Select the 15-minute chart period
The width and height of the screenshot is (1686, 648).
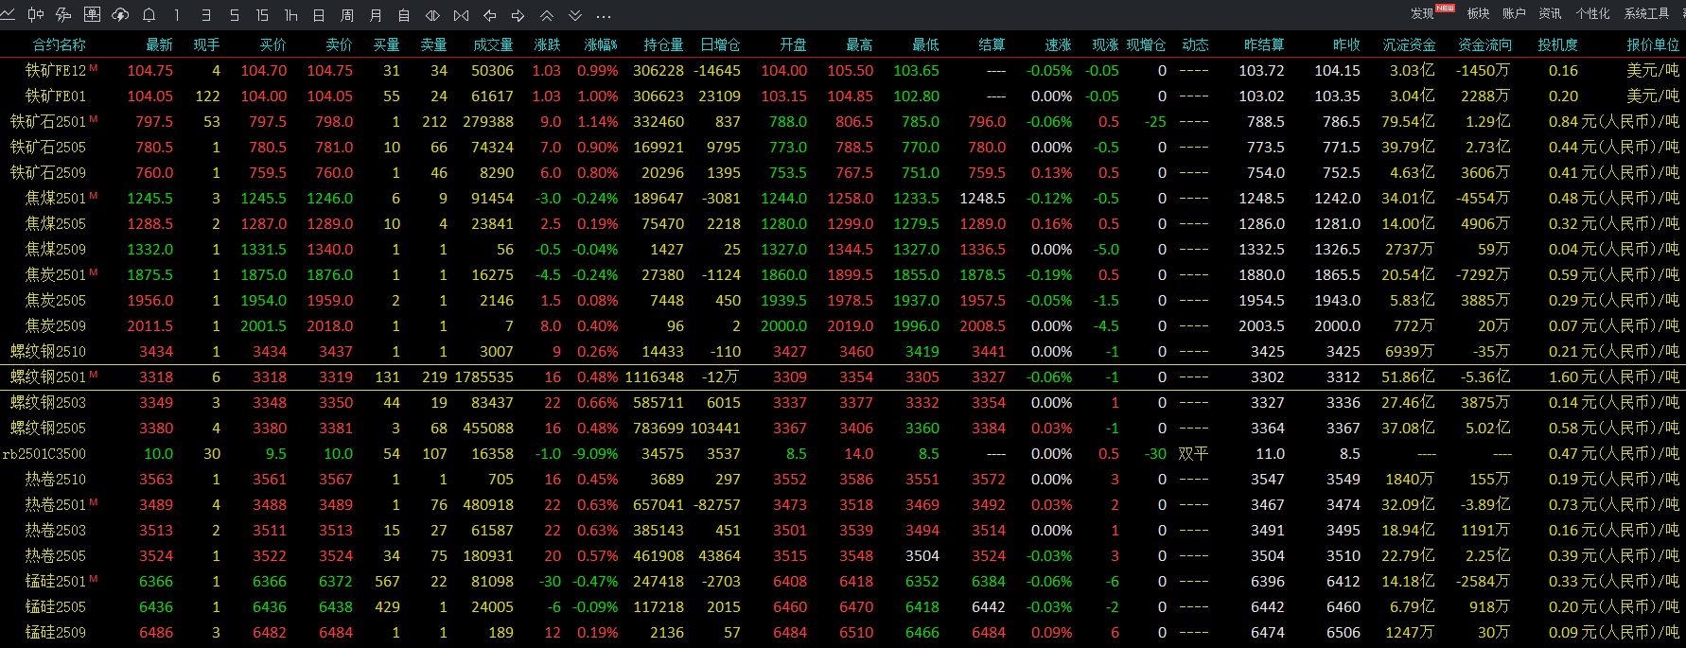262,15
